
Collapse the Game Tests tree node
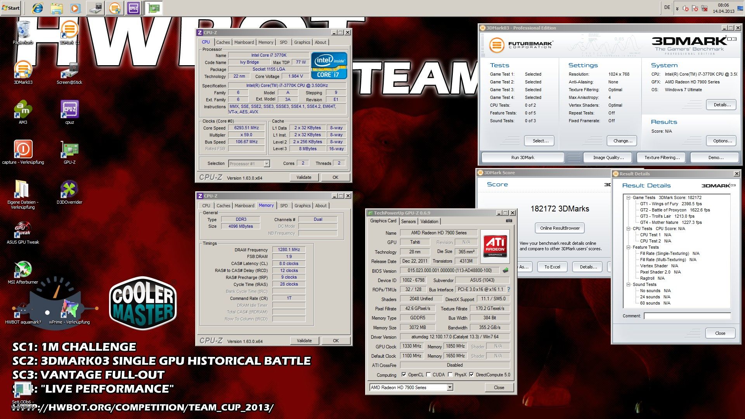coord(628,197)
